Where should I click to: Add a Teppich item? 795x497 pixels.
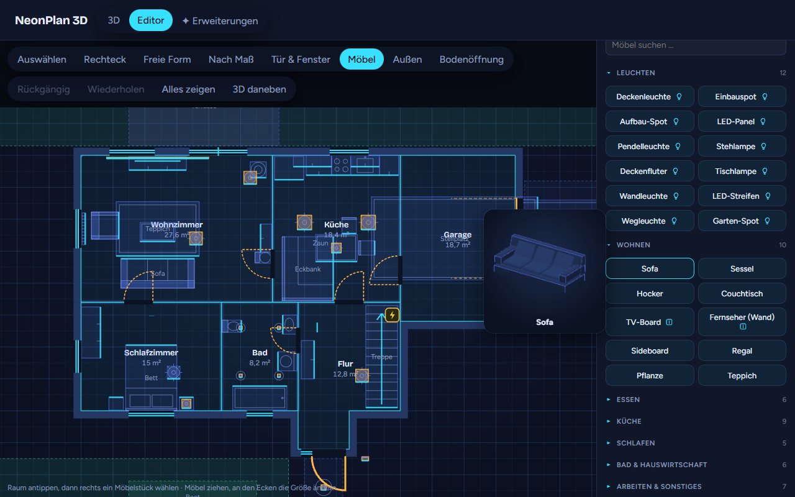pyautogui.click(x=742, y=375)
